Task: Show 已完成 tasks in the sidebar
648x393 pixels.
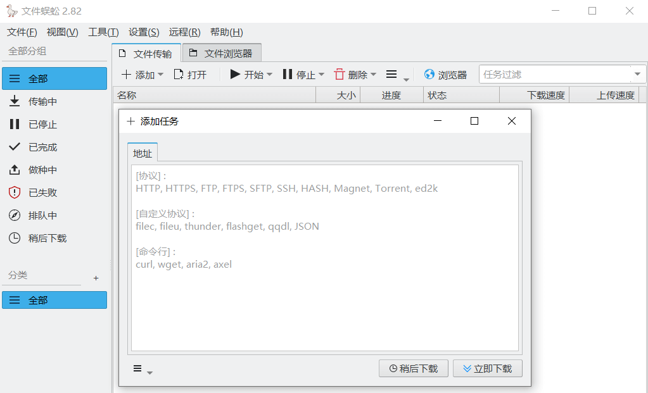Action: 54,147
